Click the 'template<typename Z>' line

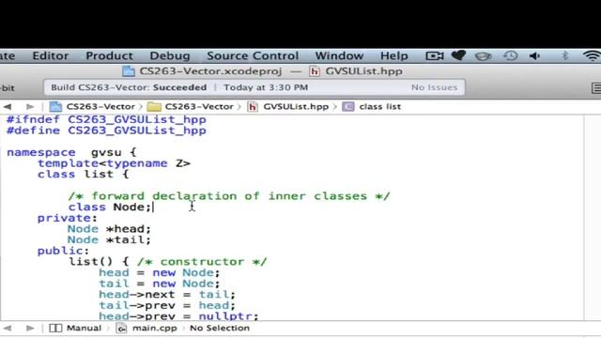[x=114, y=163]
